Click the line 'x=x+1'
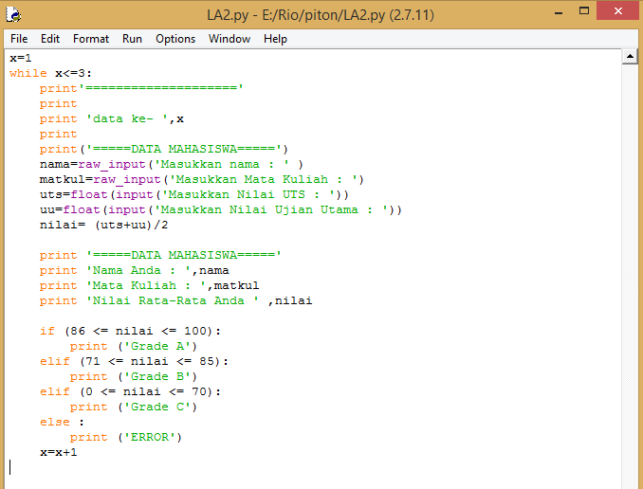The height and width of the screenshot is (489, 643). click(x=58, y=453)
